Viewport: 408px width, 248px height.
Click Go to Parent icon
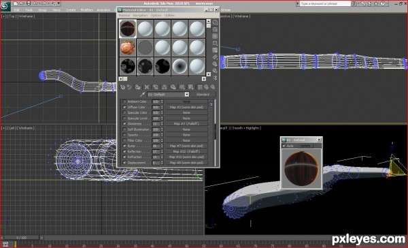click(206, 87)
